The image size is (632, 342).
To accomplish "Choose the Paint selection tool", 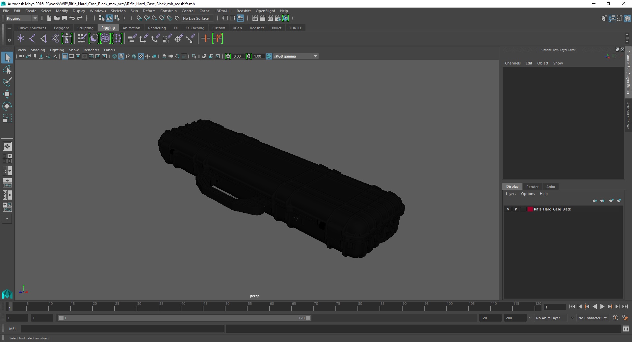I will click(x=7, y=82).
